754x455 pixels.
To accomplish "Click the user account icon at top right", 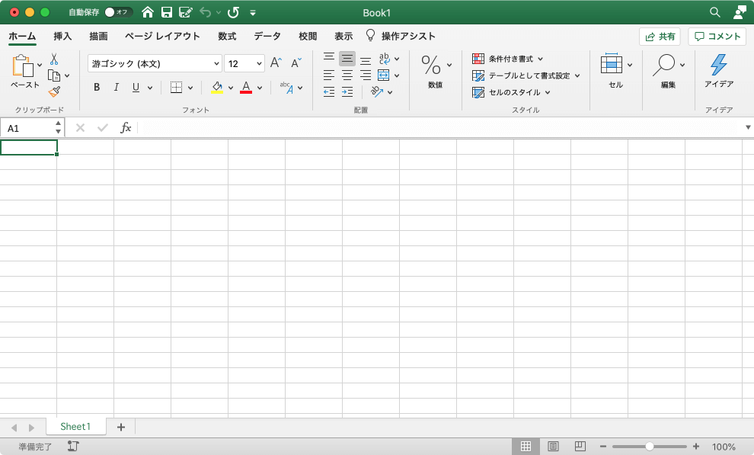I will (x=740, y=12).
